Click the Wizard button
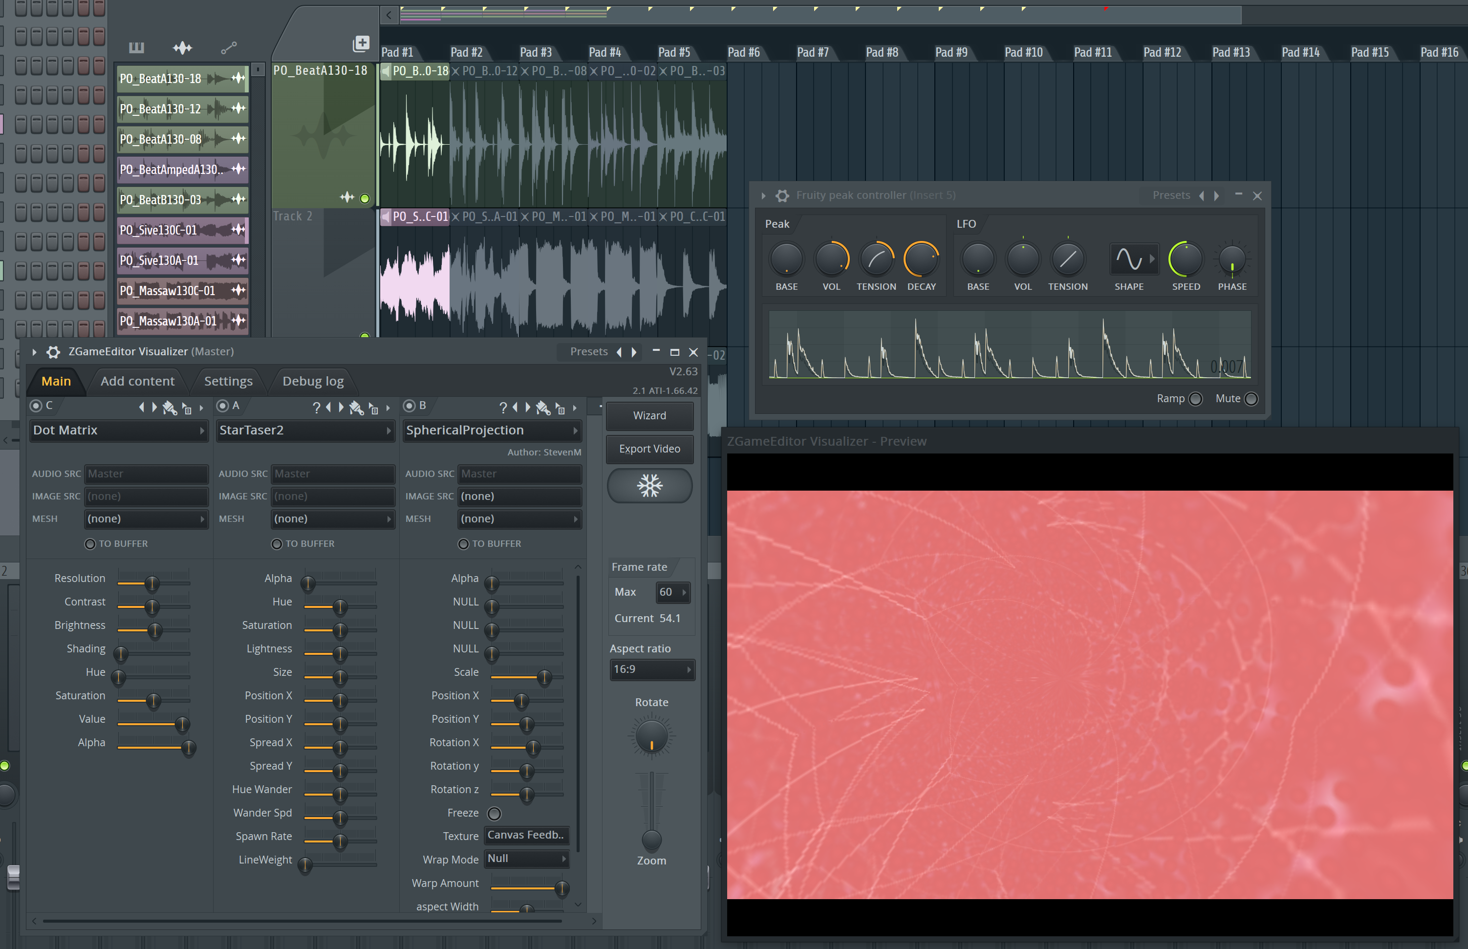The image size is (1468, 949). (649, 416)
